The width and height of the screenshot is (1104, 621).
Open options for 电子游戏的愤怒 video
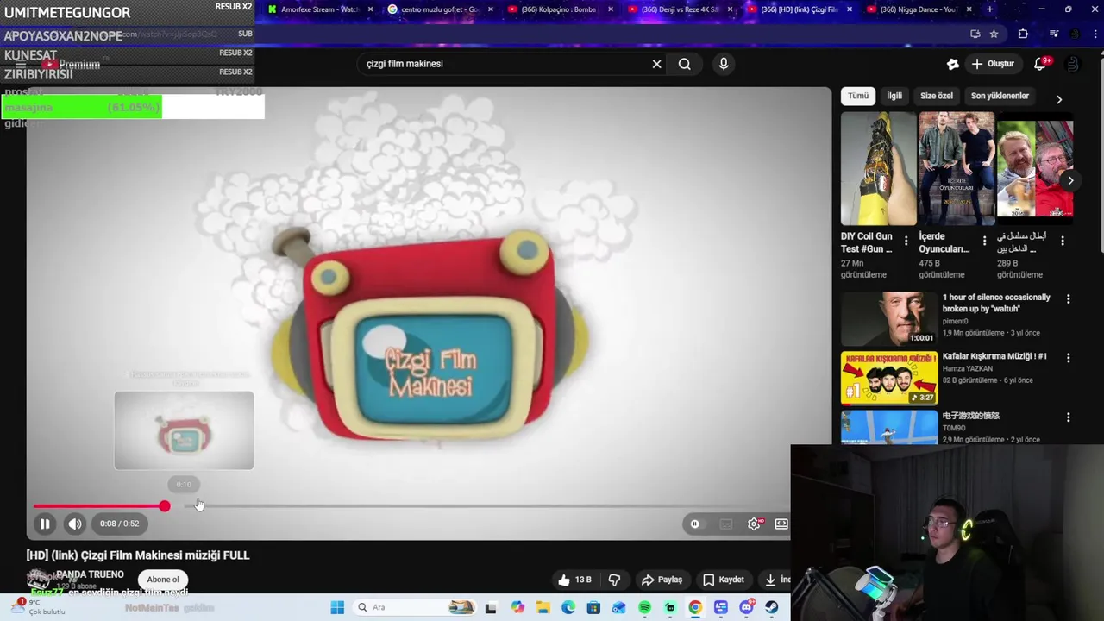tap(1068, 417)
